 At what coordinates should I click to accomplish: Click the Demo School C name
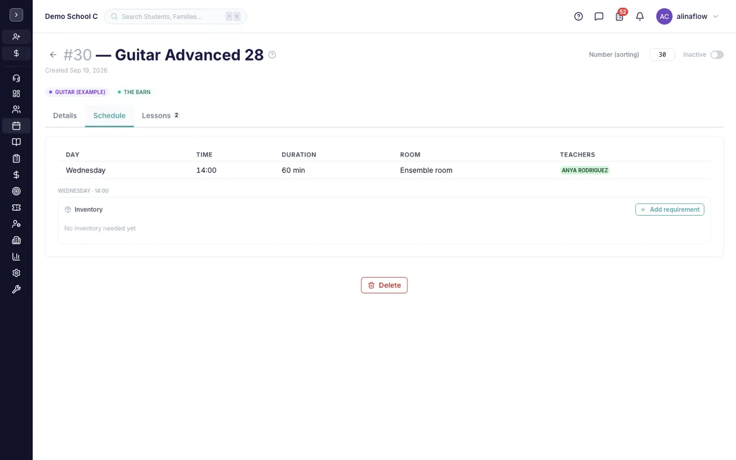click(71, 16)
